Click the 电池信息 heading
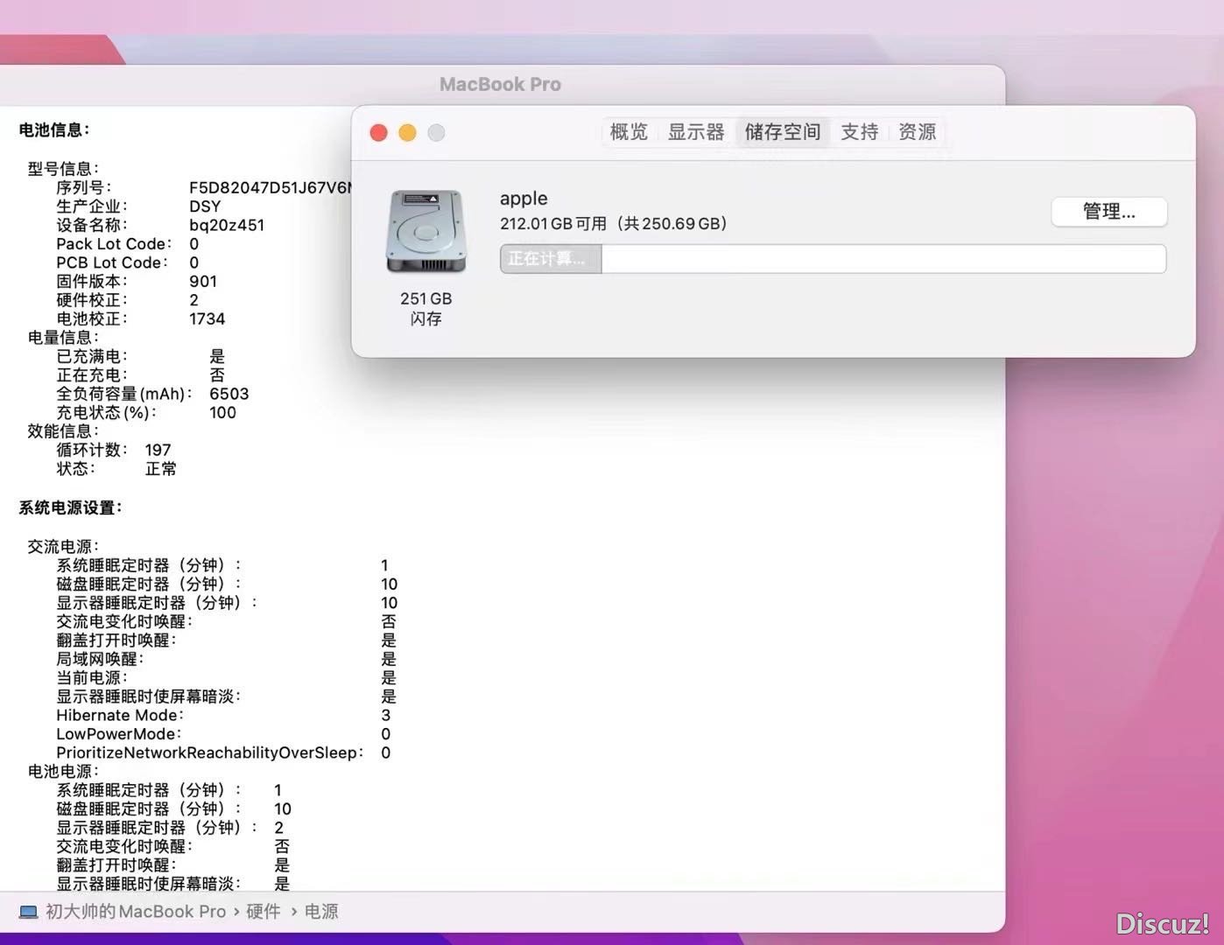The height and width of the screenshot is (945, 1224). coord(54,129)
